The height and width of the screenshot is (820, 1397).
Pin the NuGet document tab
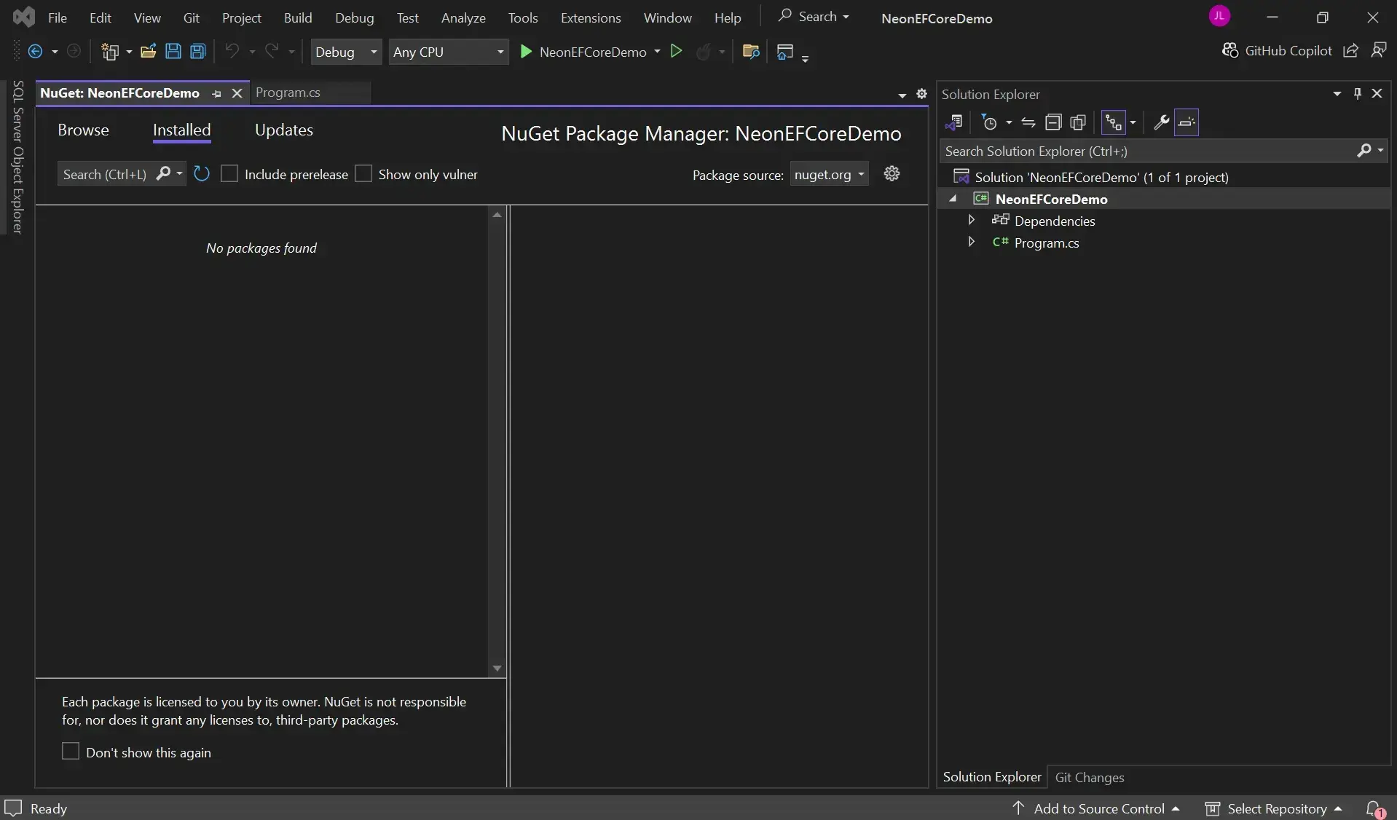coord(216,93)
